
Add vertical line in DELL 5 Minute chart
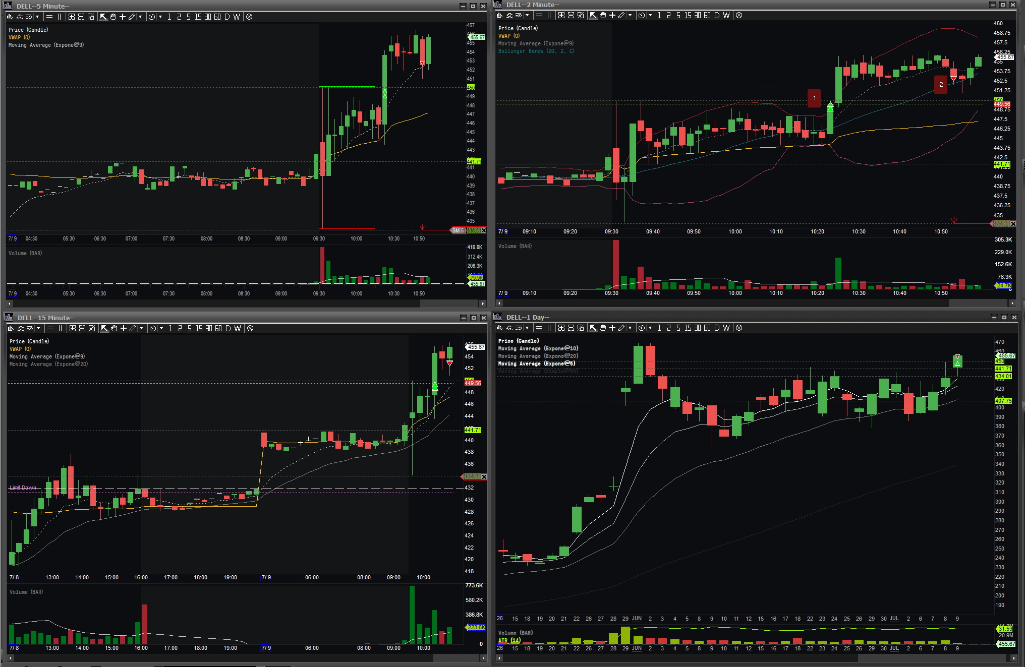click(60, 17)
